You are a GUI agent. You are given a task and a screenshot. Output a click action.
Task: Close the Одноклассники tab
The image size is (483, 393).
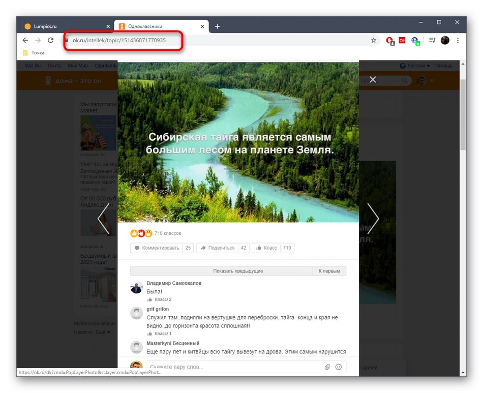(x=202, y=26)
